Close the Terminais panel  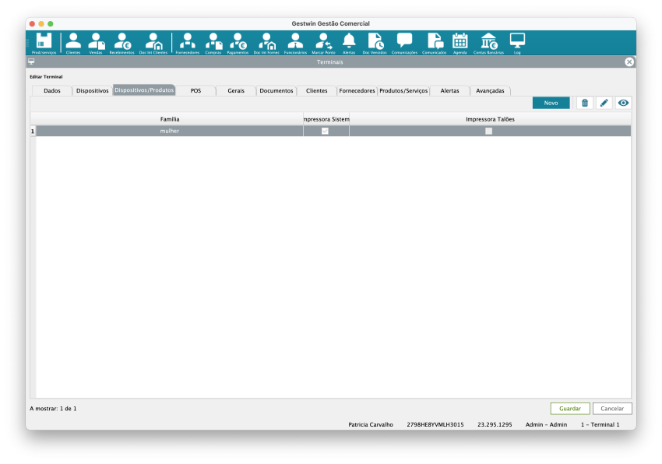[x=629, y=62]
